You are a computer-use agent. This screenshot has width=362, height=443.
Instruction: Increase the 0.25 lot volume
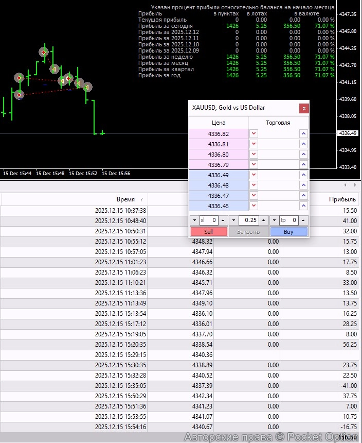[x=262, y=220]
